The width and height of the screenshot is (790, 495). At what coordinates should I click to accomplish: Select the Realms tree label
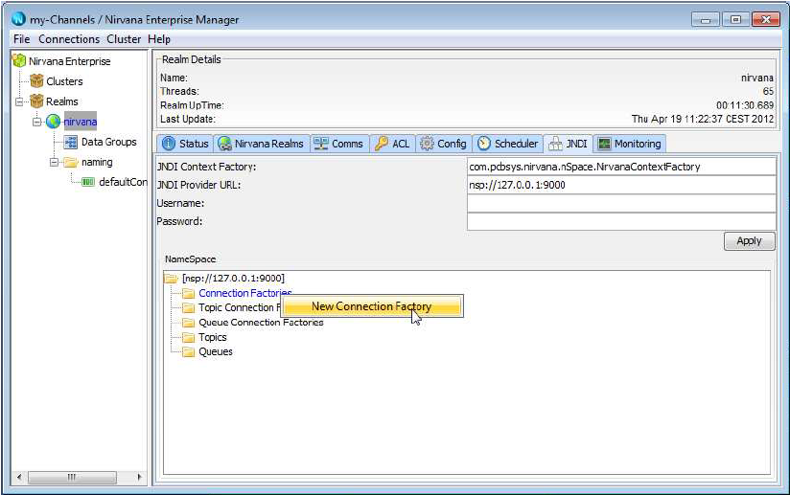pyautogui.click(x=62, y=101)
